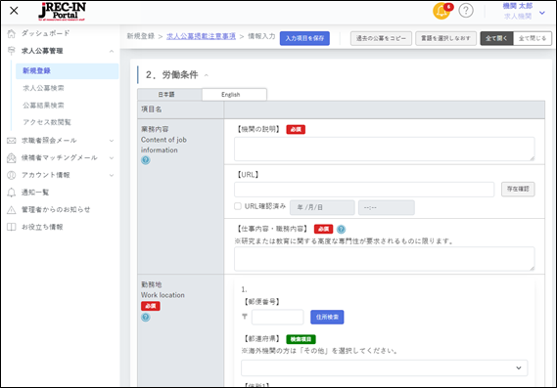557x388 pixels.
Task: Open help icon under Work location
Action: point(145,317)
